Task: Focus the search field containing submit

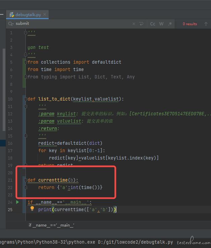Action: (x=72, y=23)
